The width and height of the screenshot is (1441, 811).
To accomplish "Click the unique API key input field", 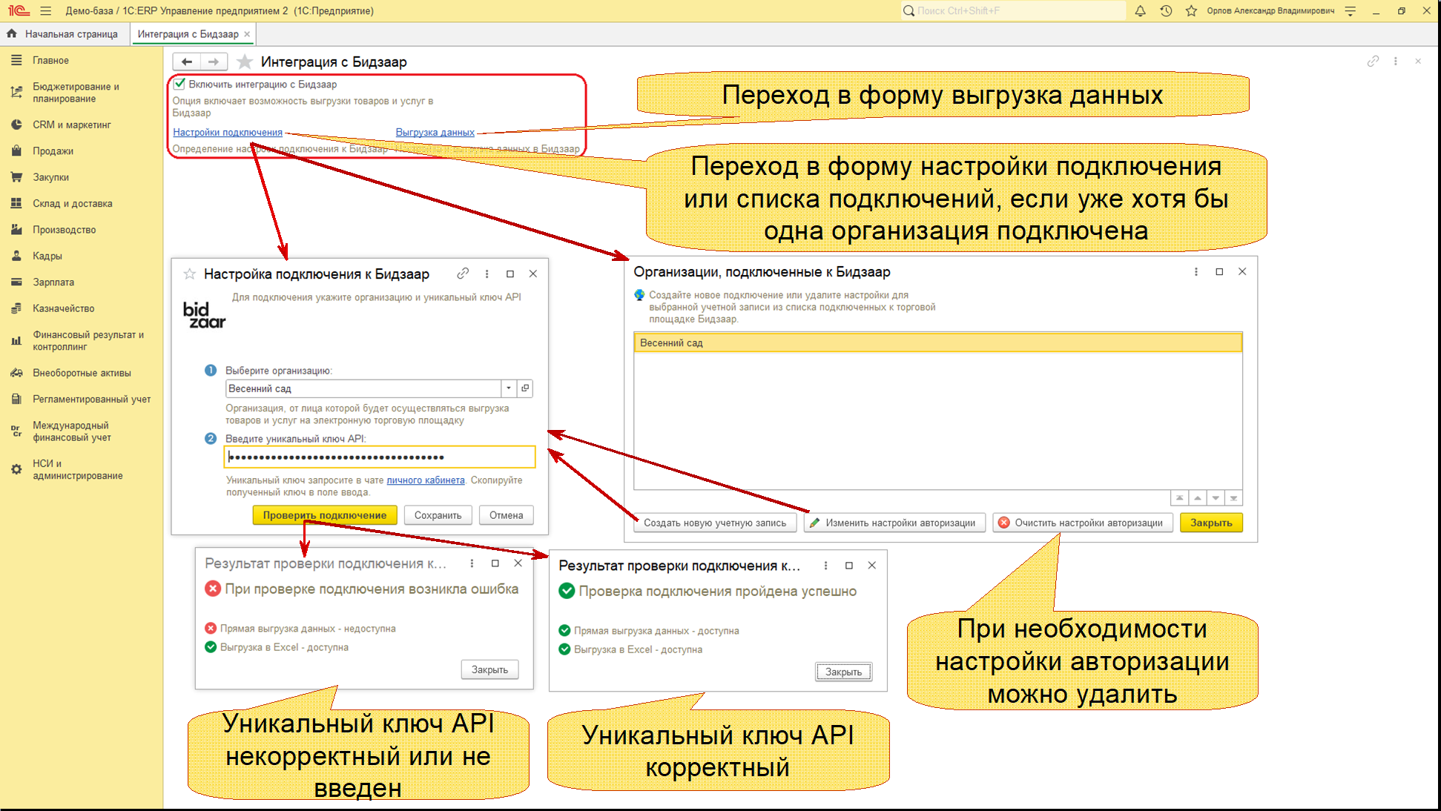I will (x=379, y=457).
